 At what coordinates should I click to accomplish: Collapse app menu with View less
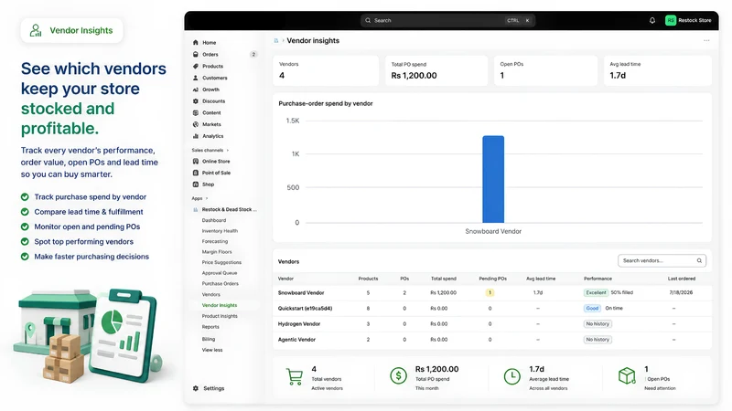(x=212, y=350)
